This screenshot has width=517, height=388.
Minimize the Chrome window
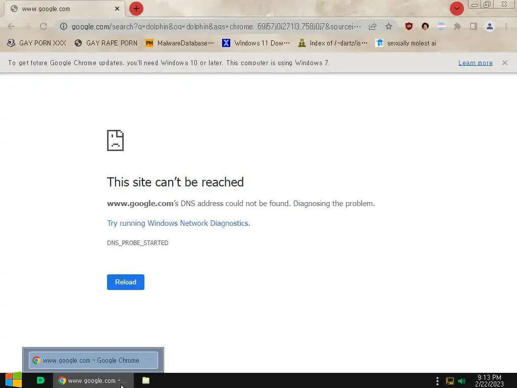point(475,5)
